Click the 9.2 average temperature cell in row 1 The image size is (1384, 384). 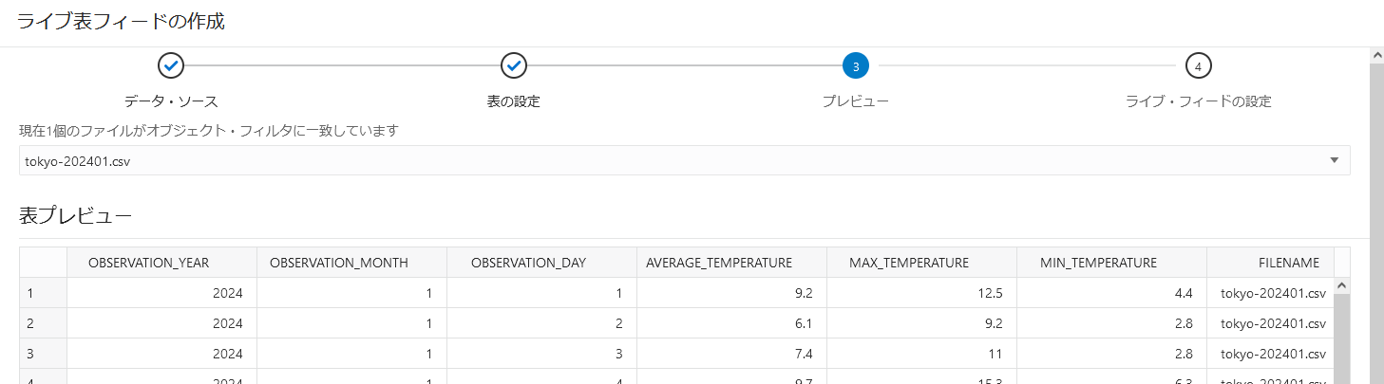(x=731, y=293)
